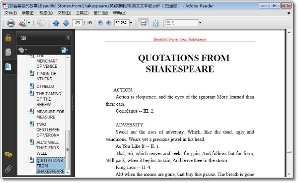298x183 pixels.
Task: Open the Comments panel icon
Action: tap(8, 155)
